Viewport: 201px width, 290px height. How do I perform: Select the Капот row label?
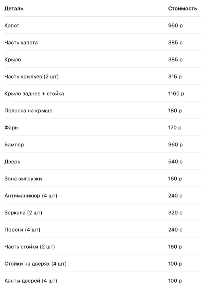click(12, 26)
